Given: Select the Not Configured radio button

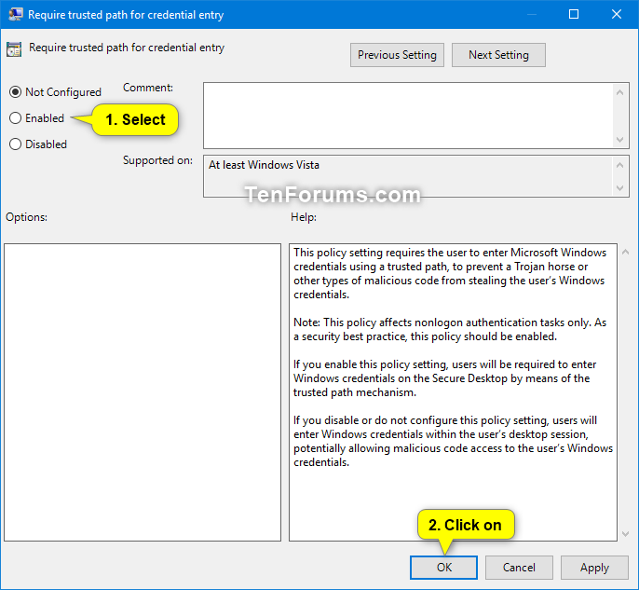Looking at the screenshot, I should (15, 92).
